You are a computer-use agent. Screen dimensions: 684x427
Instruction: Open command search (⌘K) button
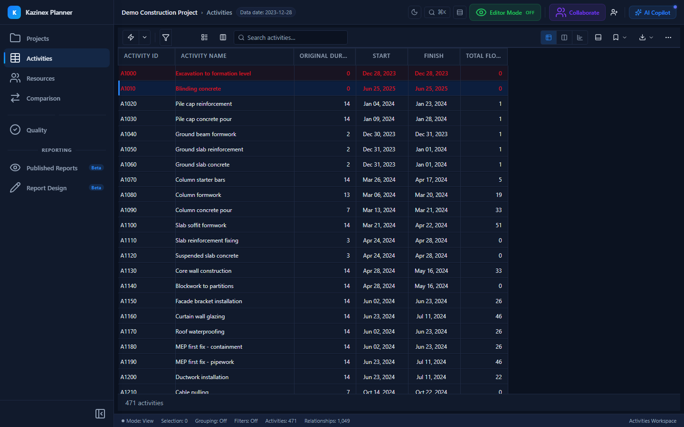(437, 12)
